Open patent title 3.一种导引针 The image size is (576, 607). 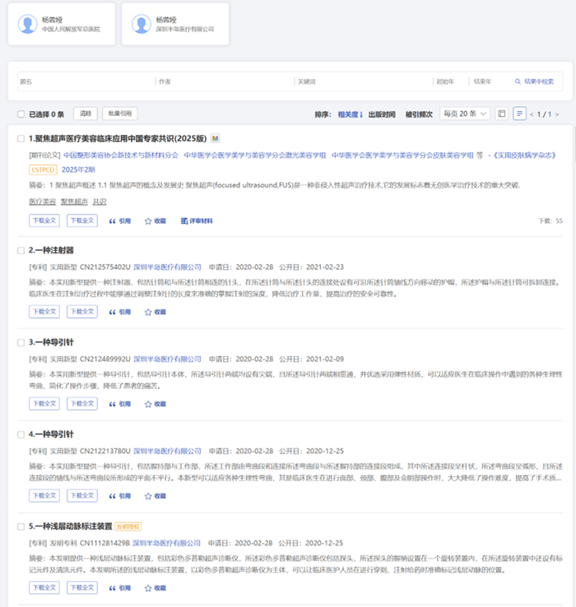coord(51,343)
